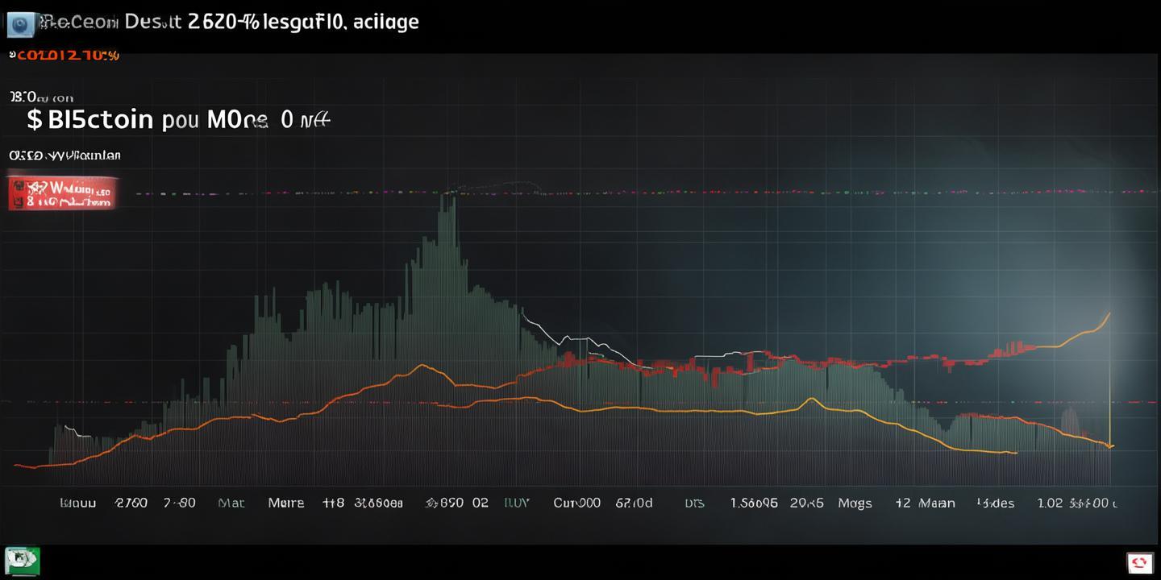1161x580 pixels.
Task: Open the green icon in the bottom-left corner
Action: (23, 561)
